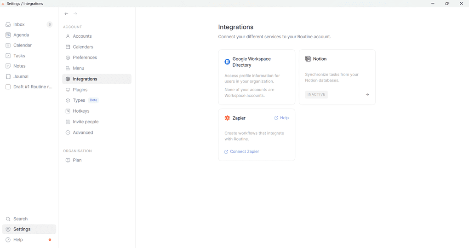469x248 pixels.
Task: Click the Journal book icon
Action: point(8,76)
